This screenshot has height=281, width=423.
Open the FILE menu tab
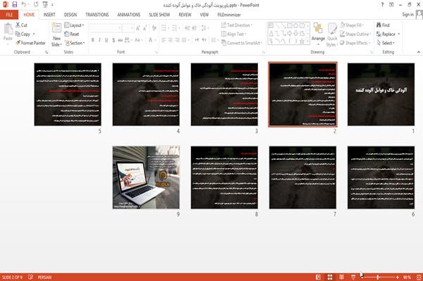point(9,15)
